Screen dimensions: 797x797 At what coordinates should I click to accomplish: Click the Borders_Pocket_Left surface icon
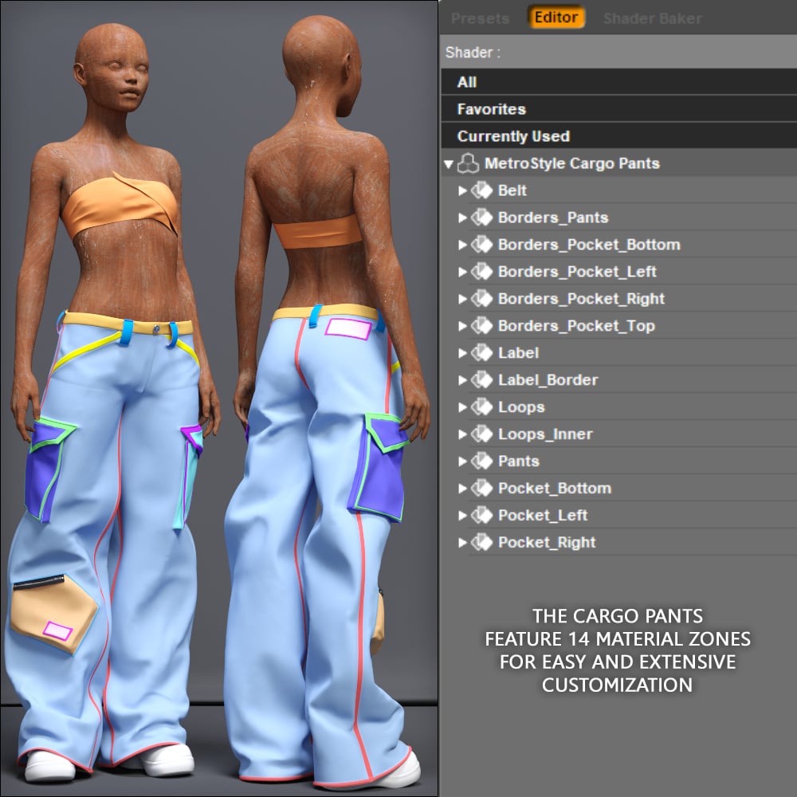tap(482, 272)
